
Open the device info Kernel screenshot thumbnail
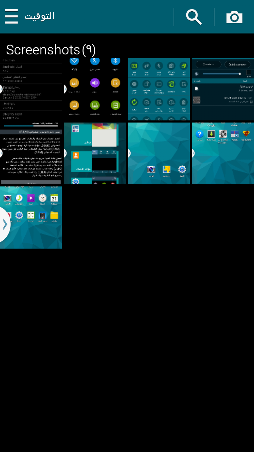[31, 89]
